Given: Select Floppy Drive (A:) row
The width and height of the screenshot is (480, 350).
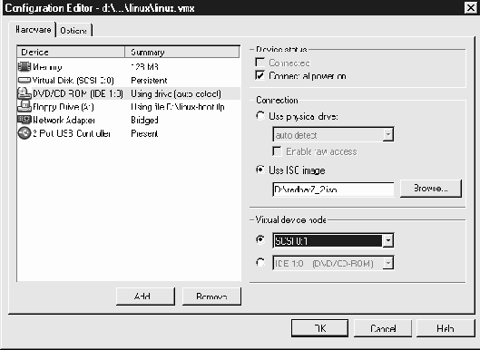Looking at the screenshot, I should [x=129, y=106].
